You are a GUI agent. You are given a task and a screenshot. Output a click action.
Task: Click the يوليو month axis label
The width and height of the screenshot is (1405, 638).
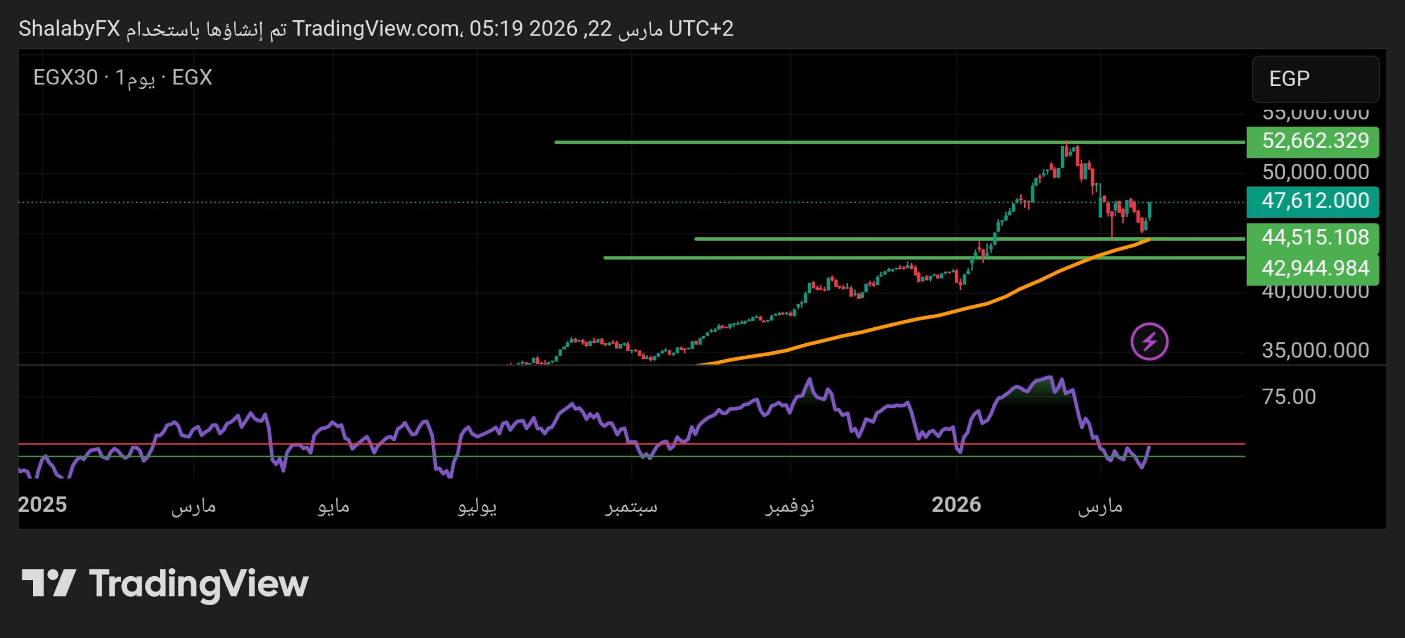click(x=477, y=506)
